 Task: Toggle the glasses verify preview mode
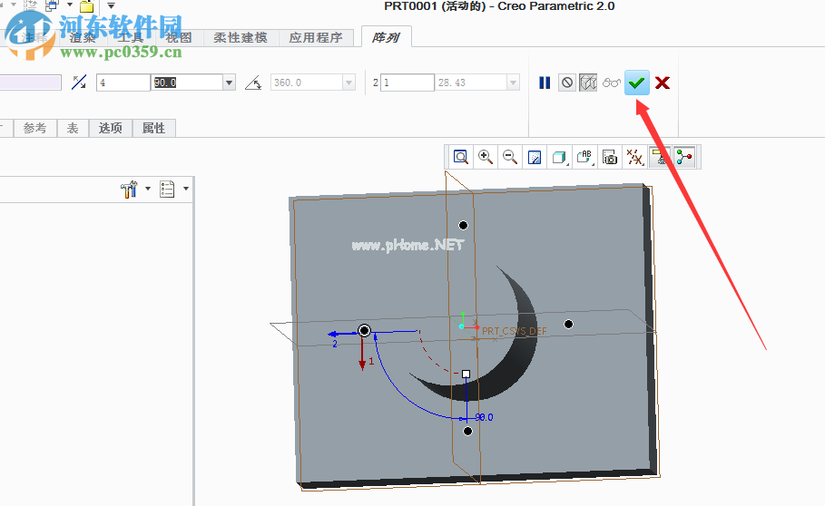click(611, 83)
